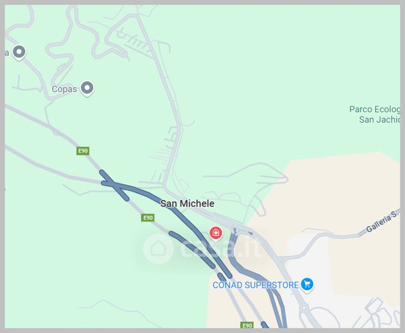Click the casa.it house logo watermark
Screen dimensions: 405x333
[x=158, y=249]
